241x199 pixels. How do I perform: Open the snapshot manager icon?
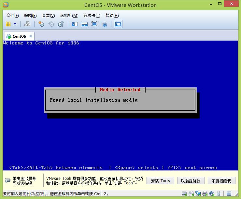(61, 24)
